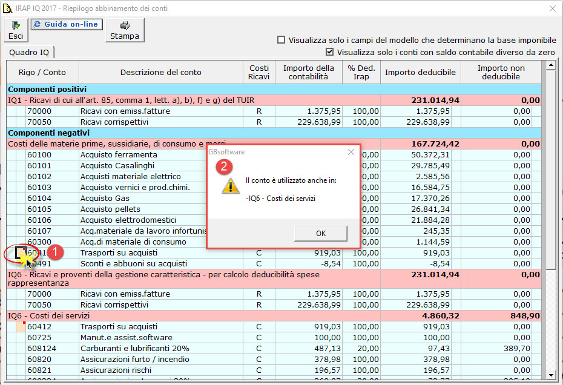The height and width of the screenshot is (385, 563).
Task: Click the 'Importo deducibile' column header
Action: click(x=421, y=72)
